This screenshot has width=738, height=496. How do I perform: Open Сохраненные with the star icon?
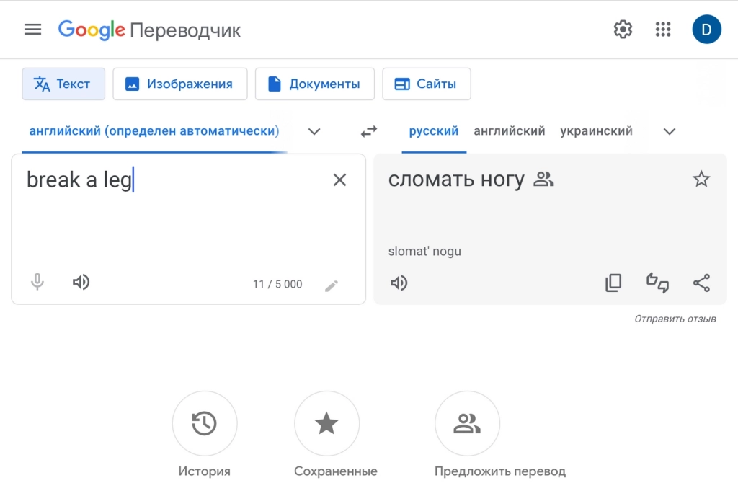pyautogui.click(x=326, y=423)
